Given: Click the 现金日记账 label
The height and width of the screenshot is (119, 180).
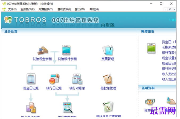Looking at the screenshot, I should (31, 88).
